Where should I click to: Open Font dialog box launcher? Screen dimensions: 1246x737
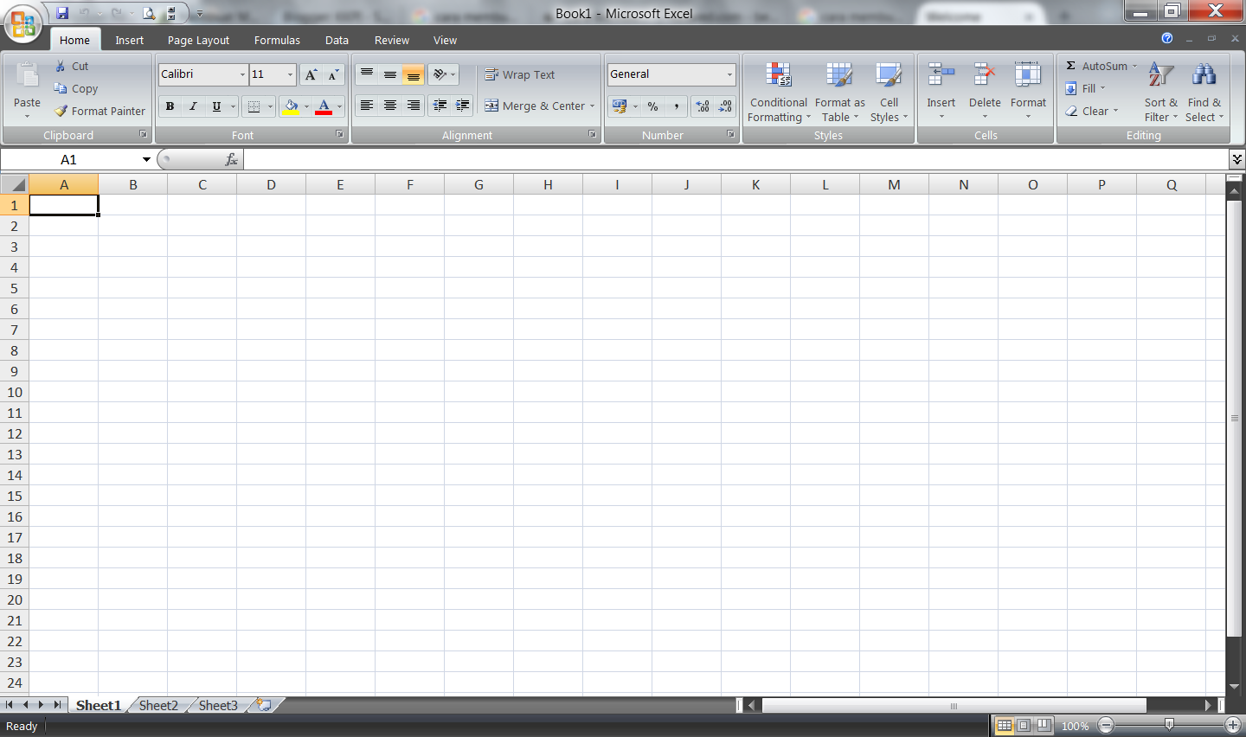[339, 134]
